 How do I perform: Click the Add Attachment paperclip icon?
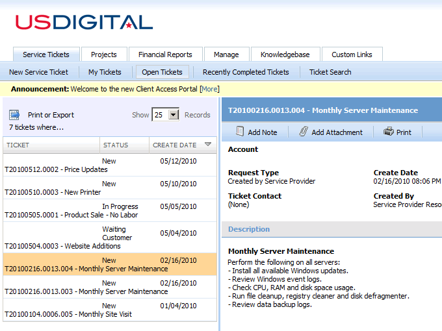click(304, 132)
